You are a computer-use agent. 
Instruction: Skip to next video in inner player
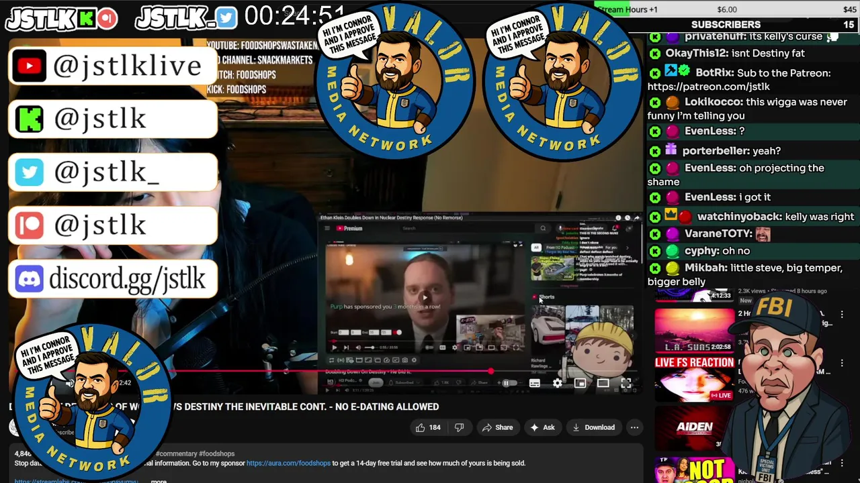[346, 347]
